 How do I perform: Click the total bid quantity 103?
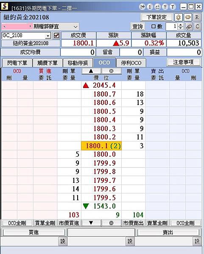pos(69,215)
